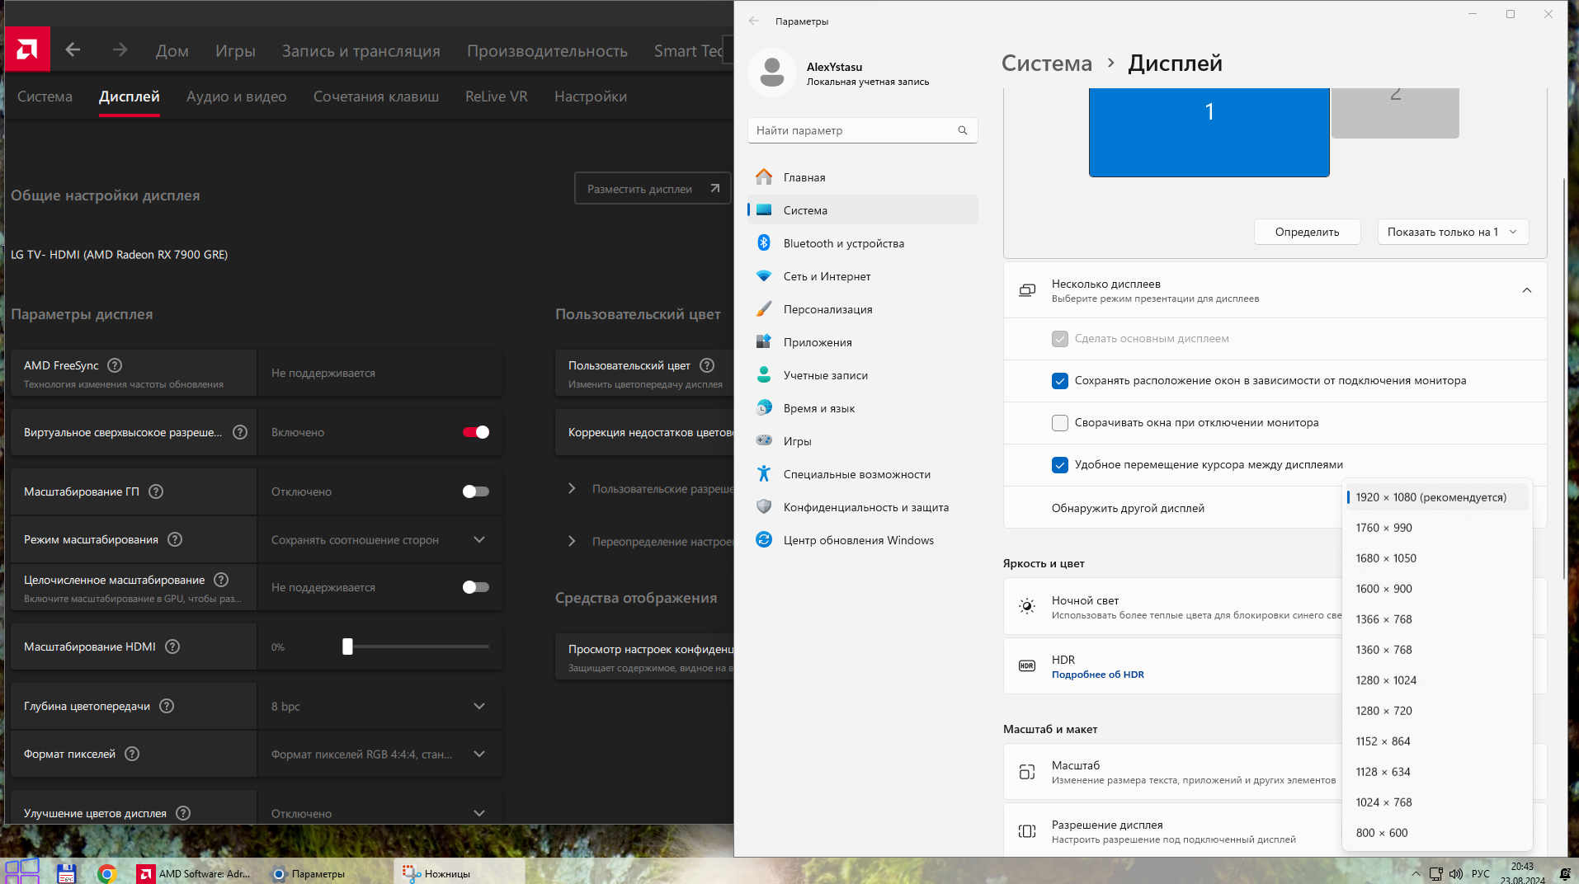Click in Найти параметр search field
Screen dimensions: 1579x884
[x=862, y=130]
